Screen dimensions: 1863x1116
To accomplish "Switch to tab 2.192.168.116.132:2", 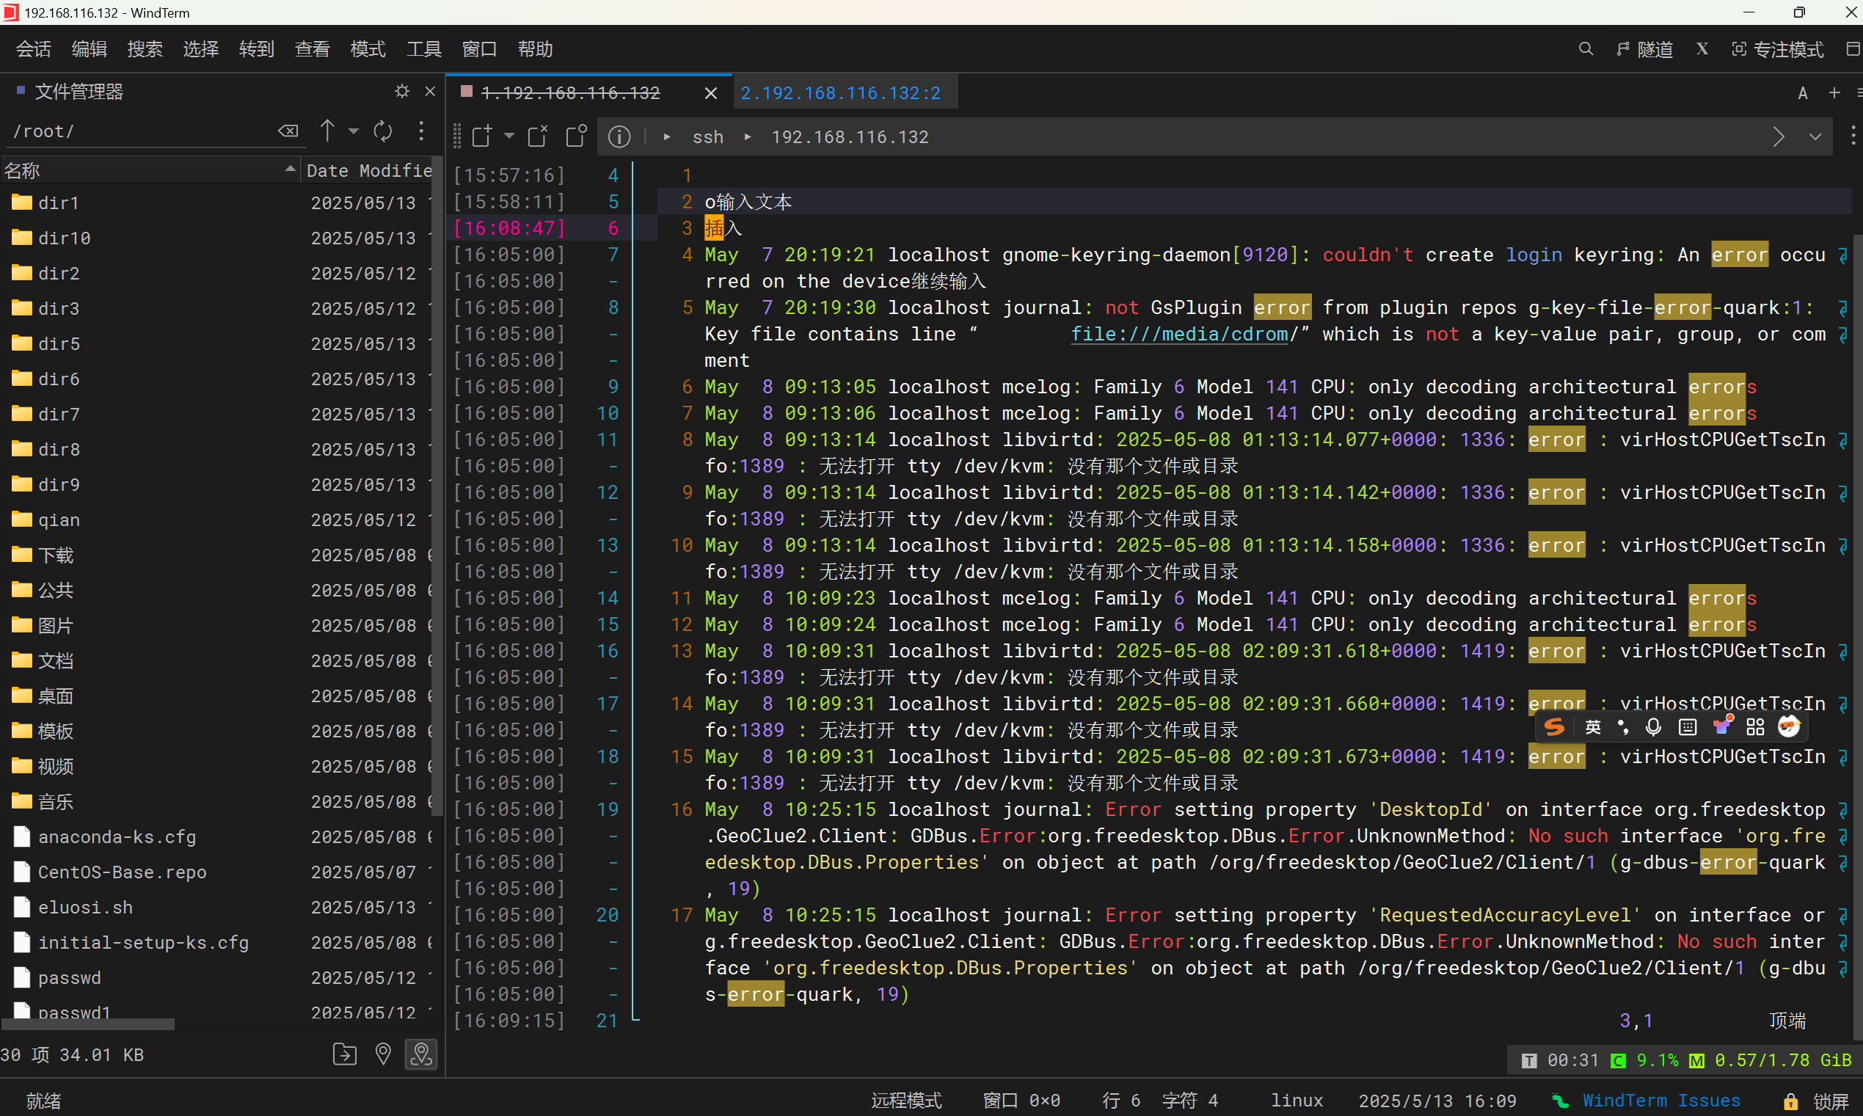I will point(841,92).
